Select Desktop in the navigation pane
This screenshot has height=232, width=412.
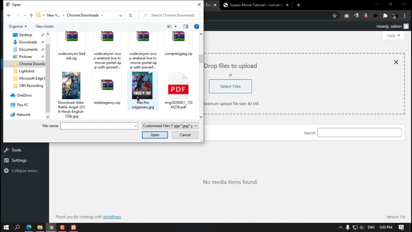click(25, 35)
